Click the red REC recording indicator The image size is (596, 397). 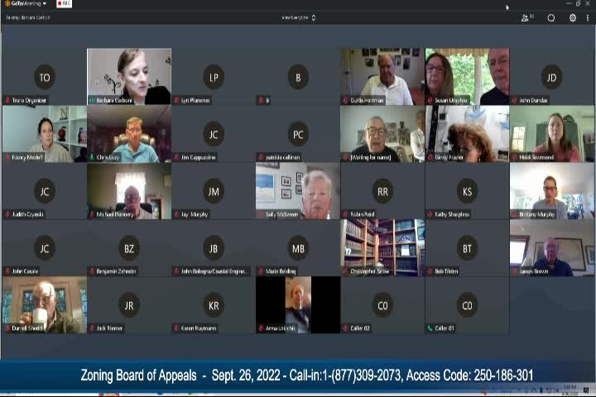click(x=64, y=3)
